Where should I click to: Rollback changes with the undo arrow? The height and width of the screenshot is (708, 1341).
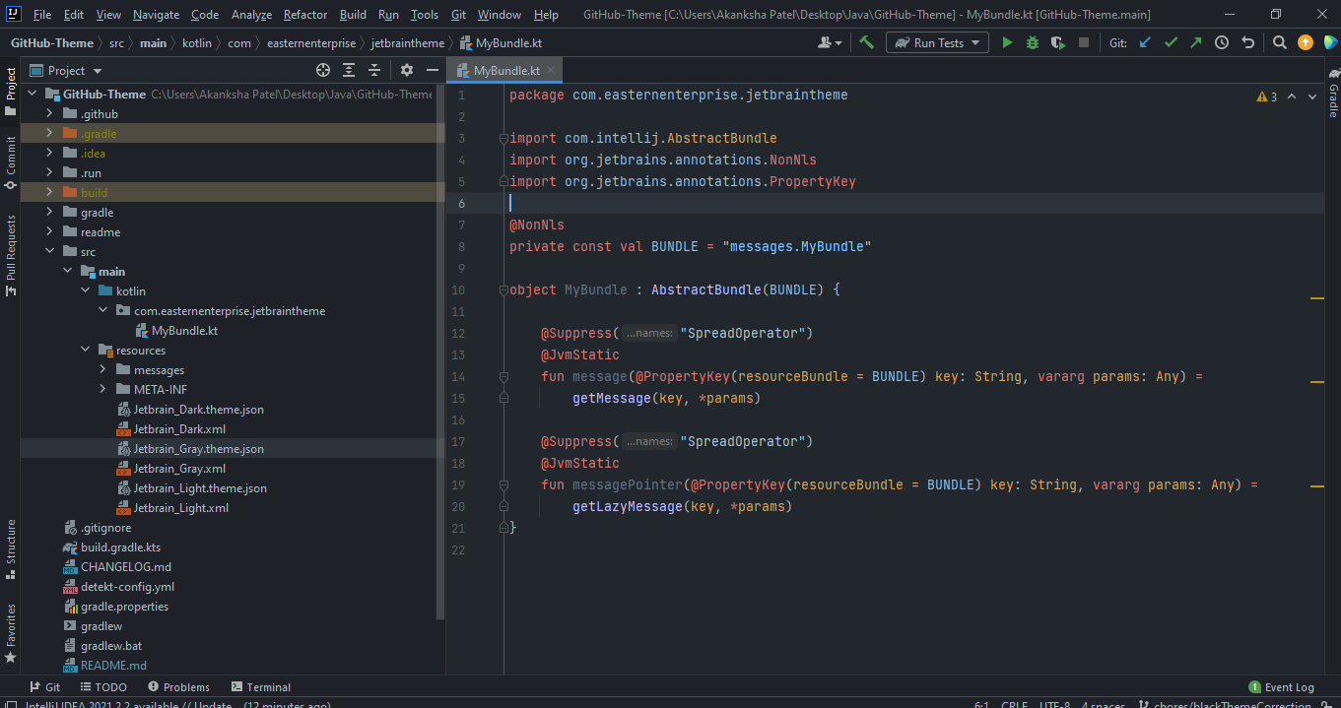click(x=1247, y=42)
